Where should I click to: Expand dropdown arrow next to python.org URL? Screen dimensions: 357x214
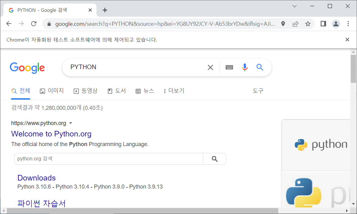[x=71, y=123]
